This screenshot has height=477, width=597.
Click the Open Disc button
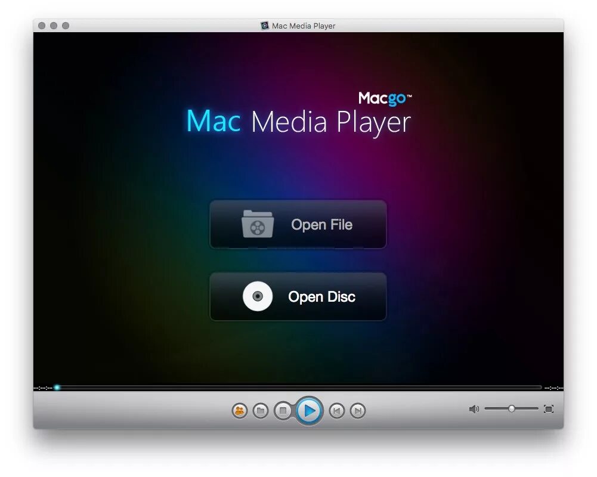(x=298, y=296)
